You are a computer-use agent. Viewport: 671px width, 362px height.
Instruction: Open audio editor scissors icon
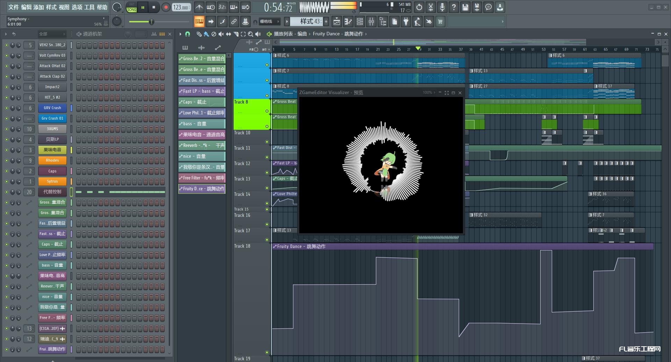430,7
